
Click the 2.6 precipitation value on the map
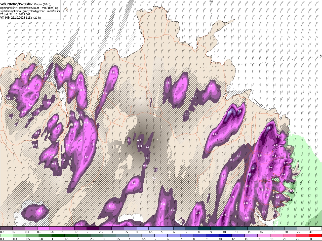click(248, 186)
